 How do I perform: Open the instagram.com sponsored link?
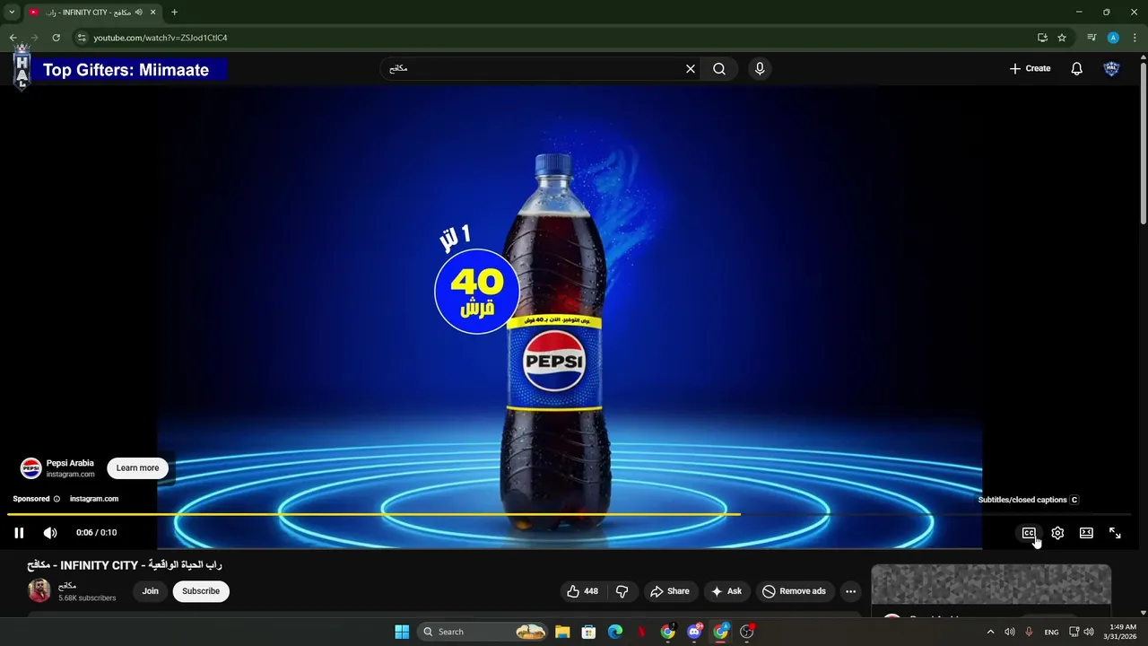pyautogui.click(x=94, y=499)
